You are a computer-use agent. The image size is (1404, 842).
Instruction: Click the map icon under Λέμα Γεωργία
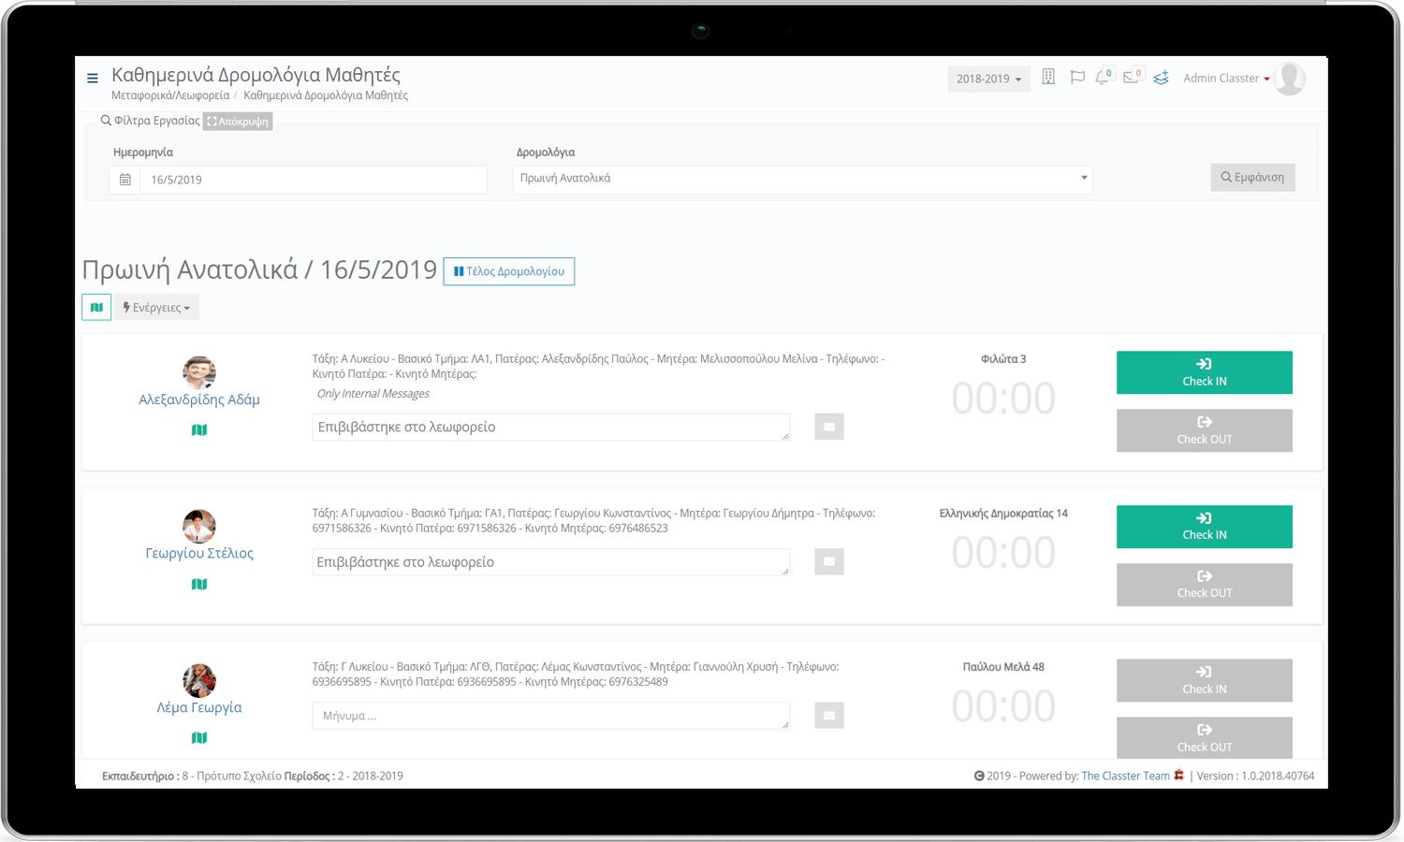tap(199, 738)
